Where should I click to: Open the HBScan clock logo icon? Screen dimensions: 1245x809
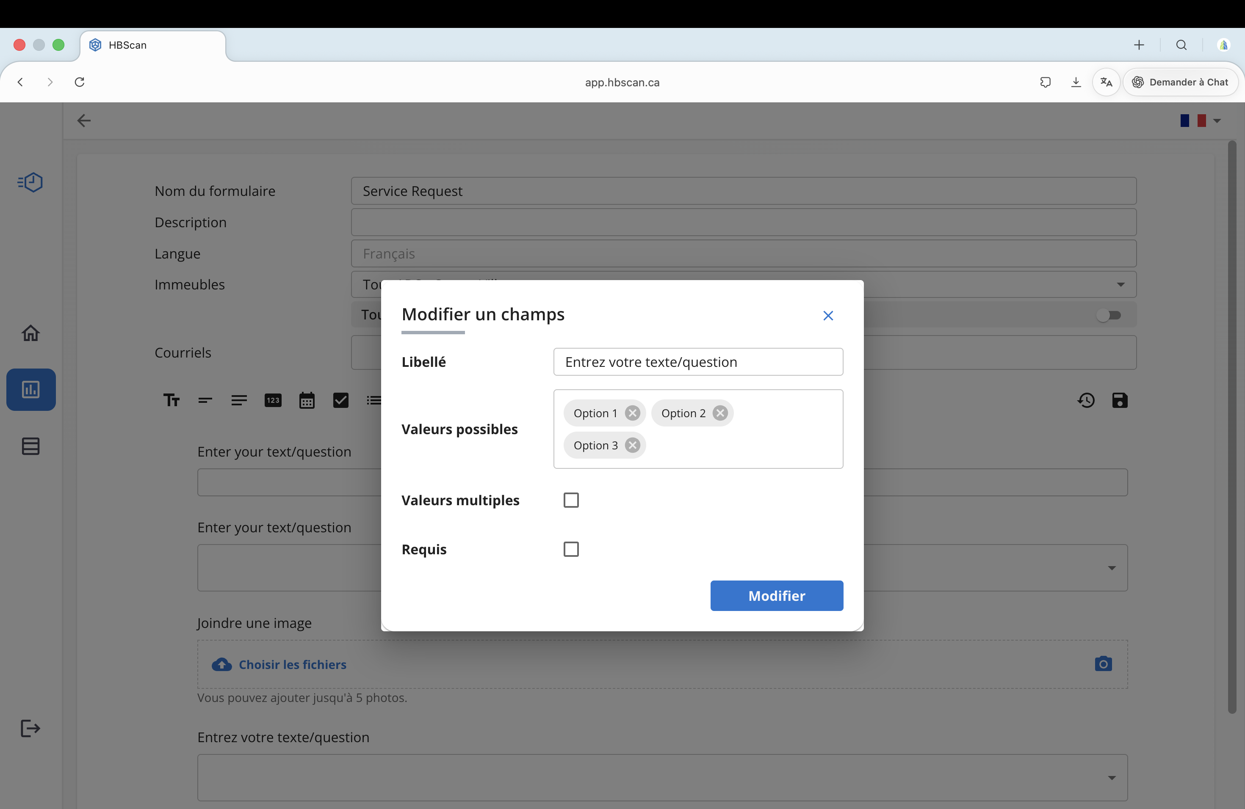tap(30, 182)
